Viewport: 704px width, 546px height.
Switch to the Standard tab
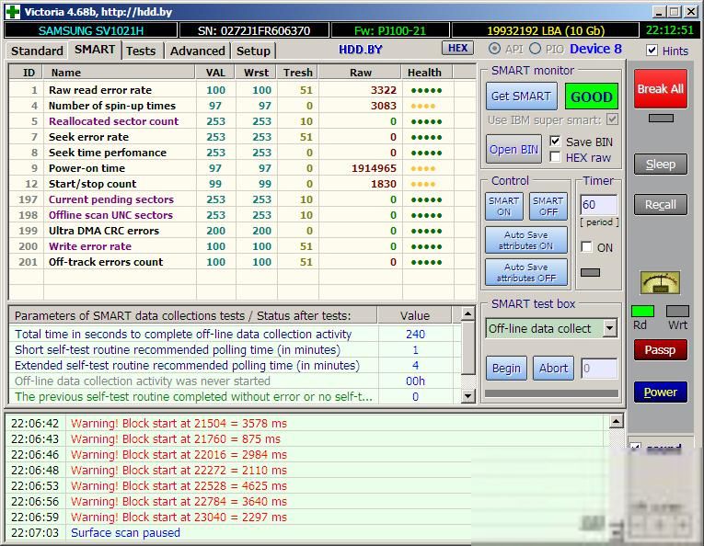click(37, 51)
